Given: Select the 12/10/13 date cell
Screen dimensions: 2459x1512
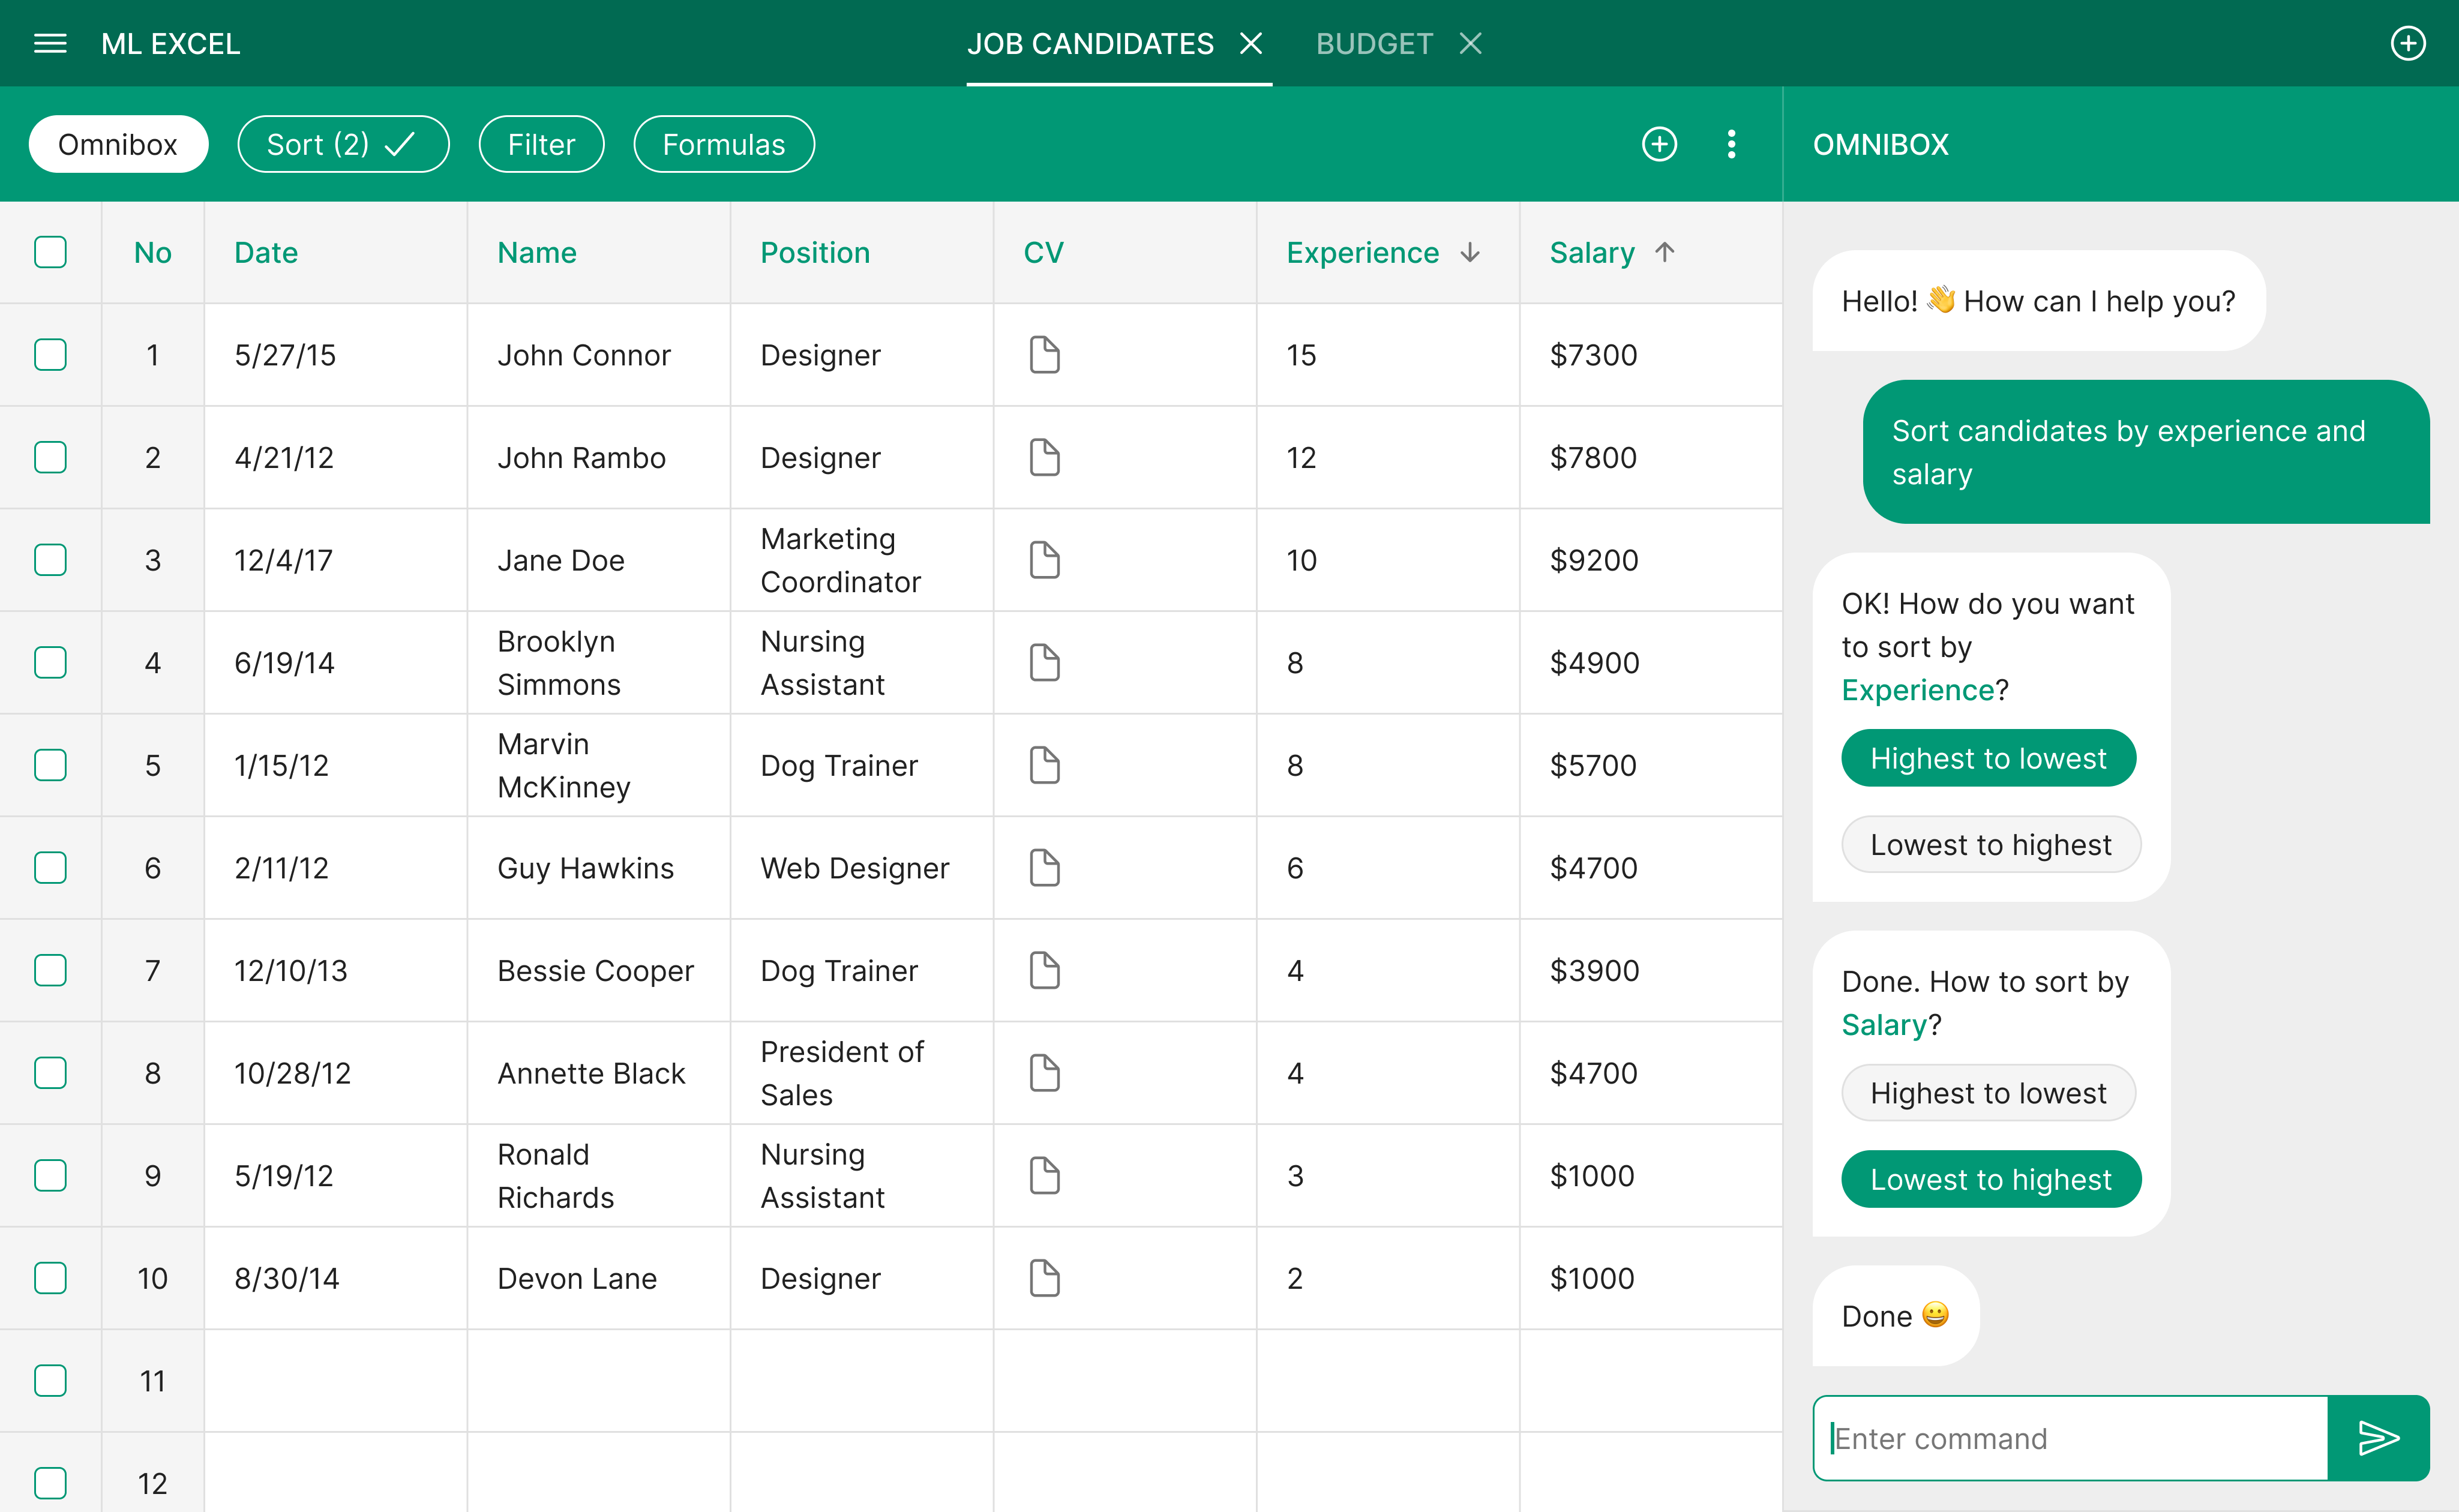Looking at the screenshot, I should point(336,970).
